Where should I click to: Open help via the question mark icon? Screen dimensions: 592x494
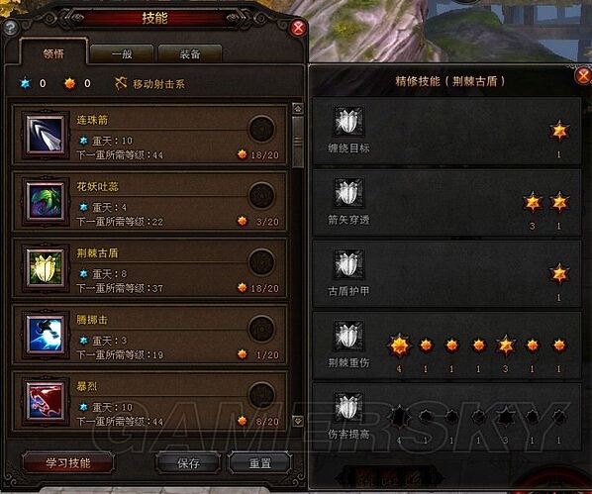(10, 27)
